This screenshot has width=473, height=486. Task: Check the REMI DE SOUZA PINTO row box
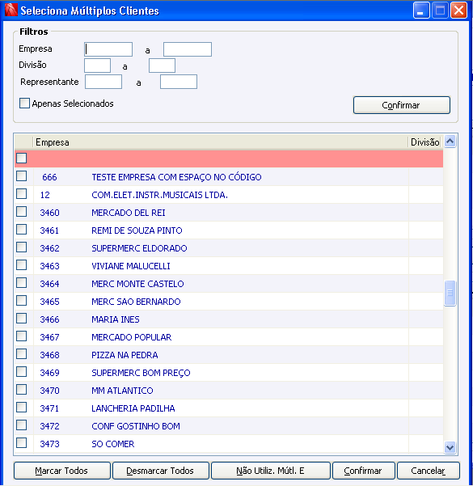21,230
